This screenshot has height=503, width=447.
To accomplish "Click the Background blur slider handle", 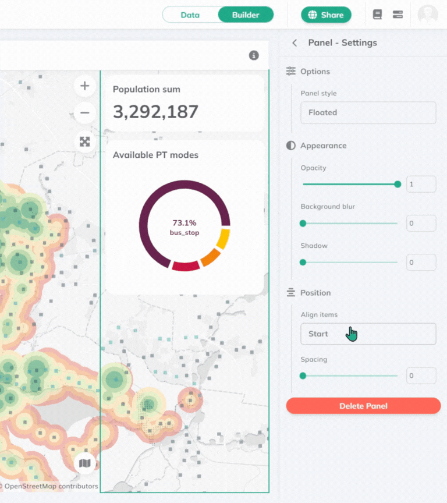I will click(303, 223).
